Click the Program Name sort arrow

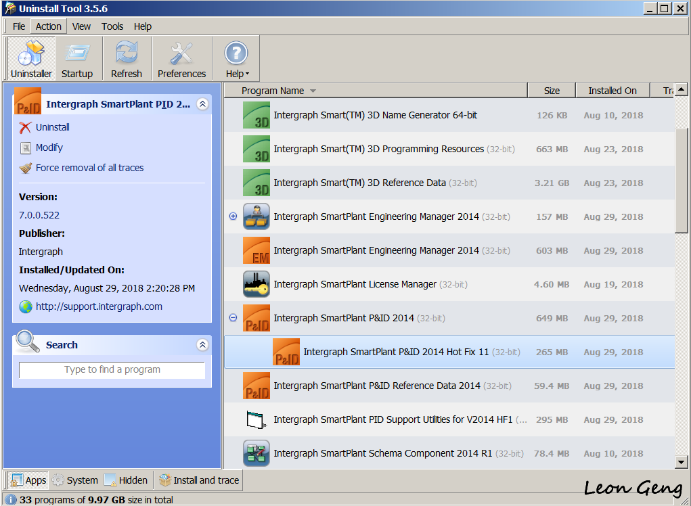313,91
